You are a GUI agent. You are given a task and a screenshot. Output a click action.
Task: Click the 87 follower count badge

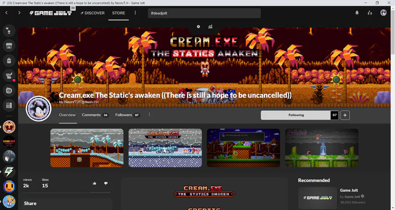click(x=334, y=115)
